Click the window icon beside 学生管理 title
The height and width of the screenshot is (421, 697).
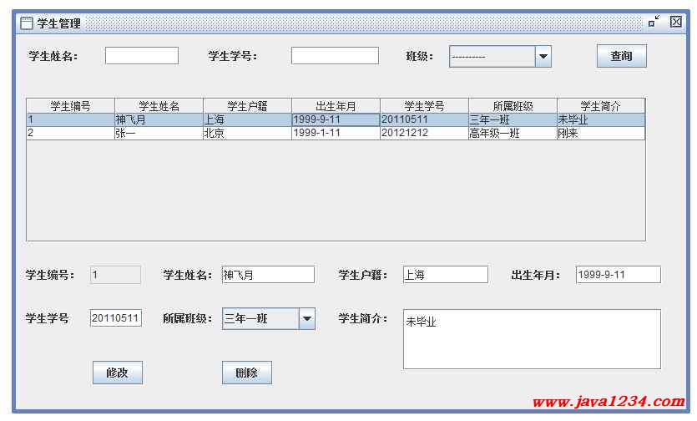pyautogui.click(x=27, y=23)
